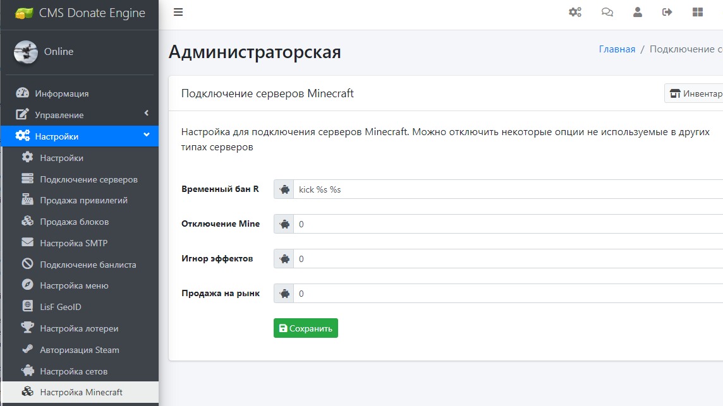Follow the Главная breadcrumb link

(x=617, y=49)
